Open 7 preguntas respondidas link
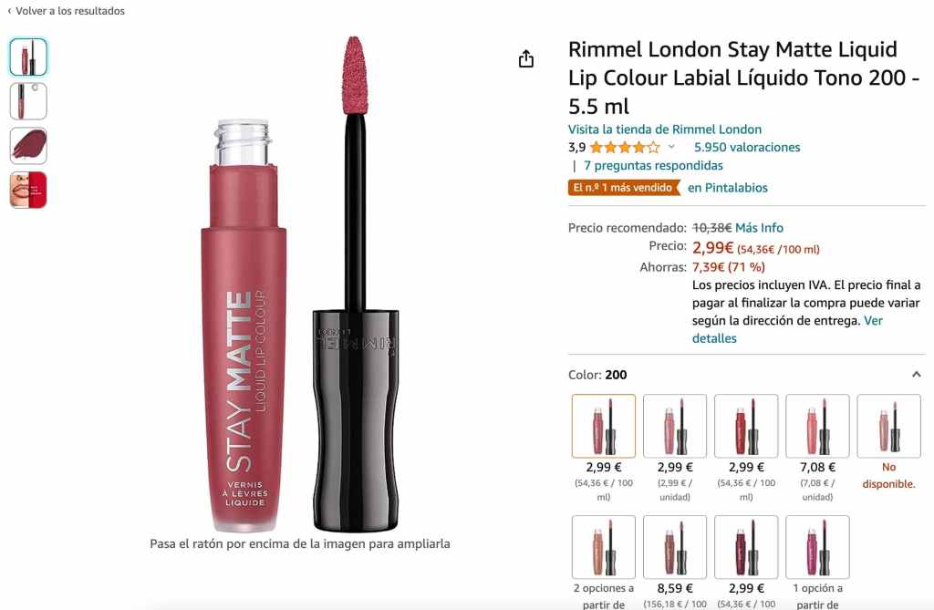 click(653, 166)
